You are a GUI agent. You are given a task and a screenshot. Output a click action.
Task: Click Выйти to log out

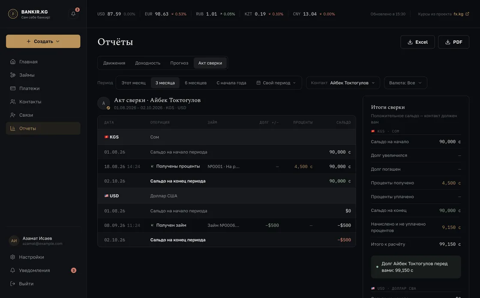point(43,283)
